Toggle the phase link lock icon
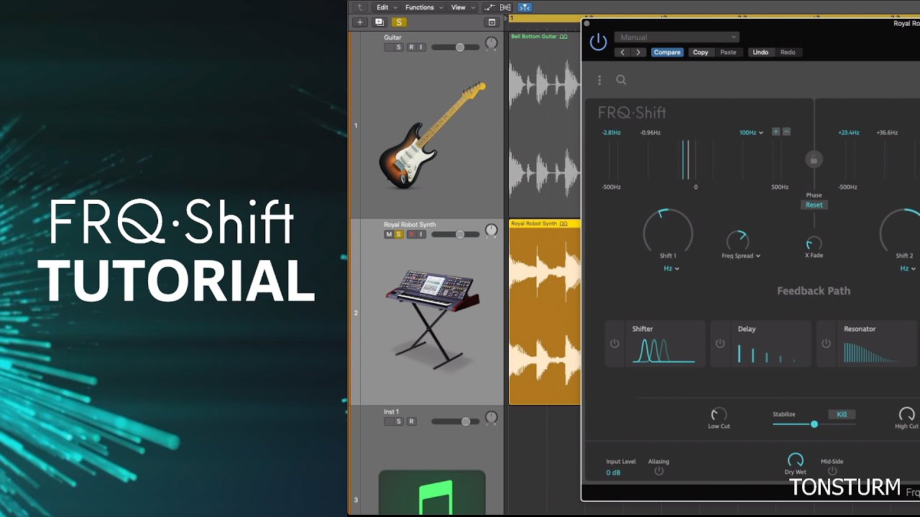This screenshot has height=517, width=920. point(814,159)
